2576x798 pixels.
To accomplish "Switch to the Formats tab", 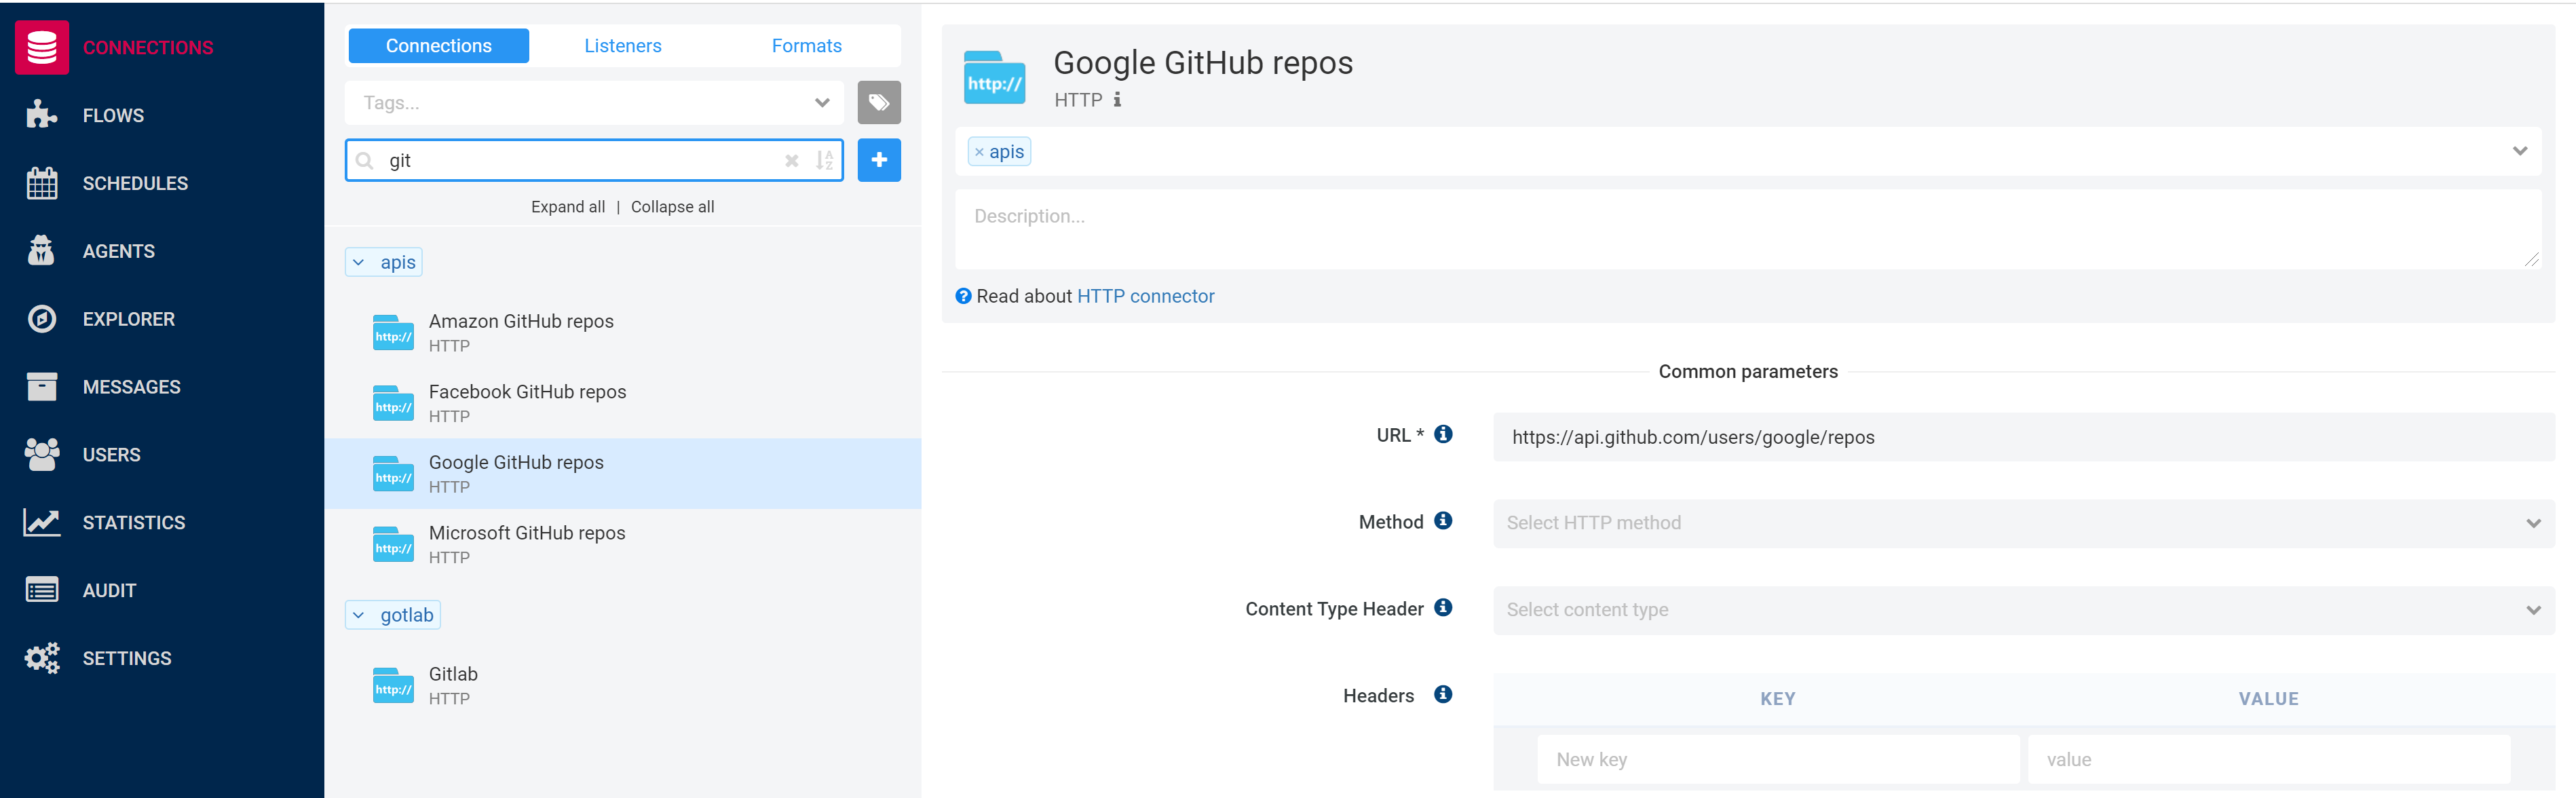I will [x=807, y=46].
